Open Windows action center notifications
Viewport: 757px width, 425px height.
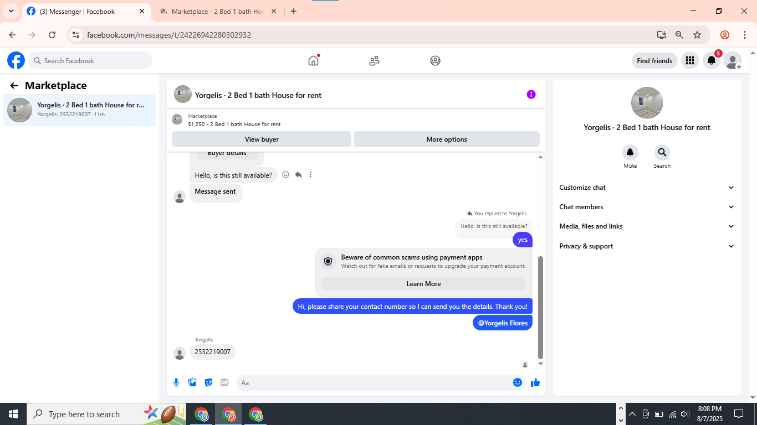[739, 414]
